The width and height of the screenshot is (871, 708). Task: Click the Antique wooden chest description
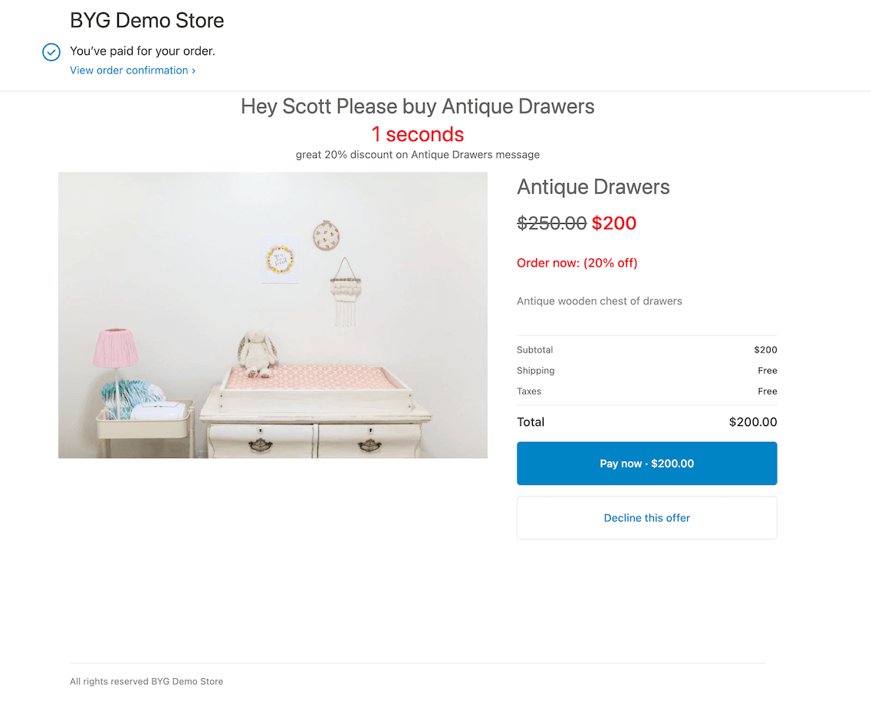pos(599,301)
